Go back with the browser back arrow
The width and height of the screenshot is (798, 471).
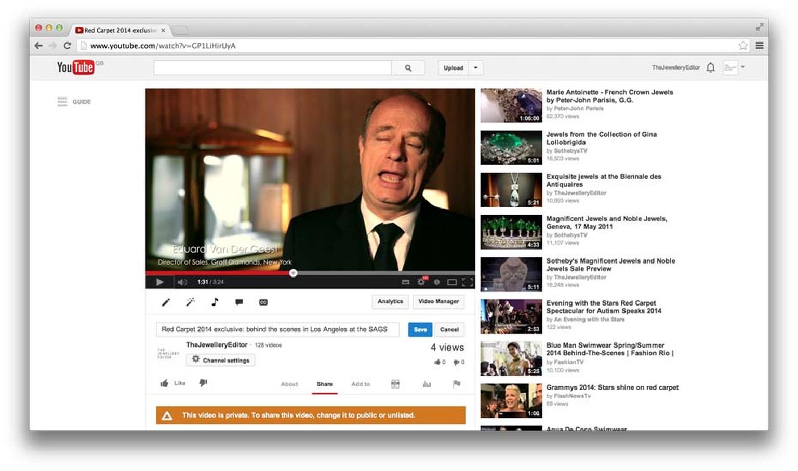point(38,46)
